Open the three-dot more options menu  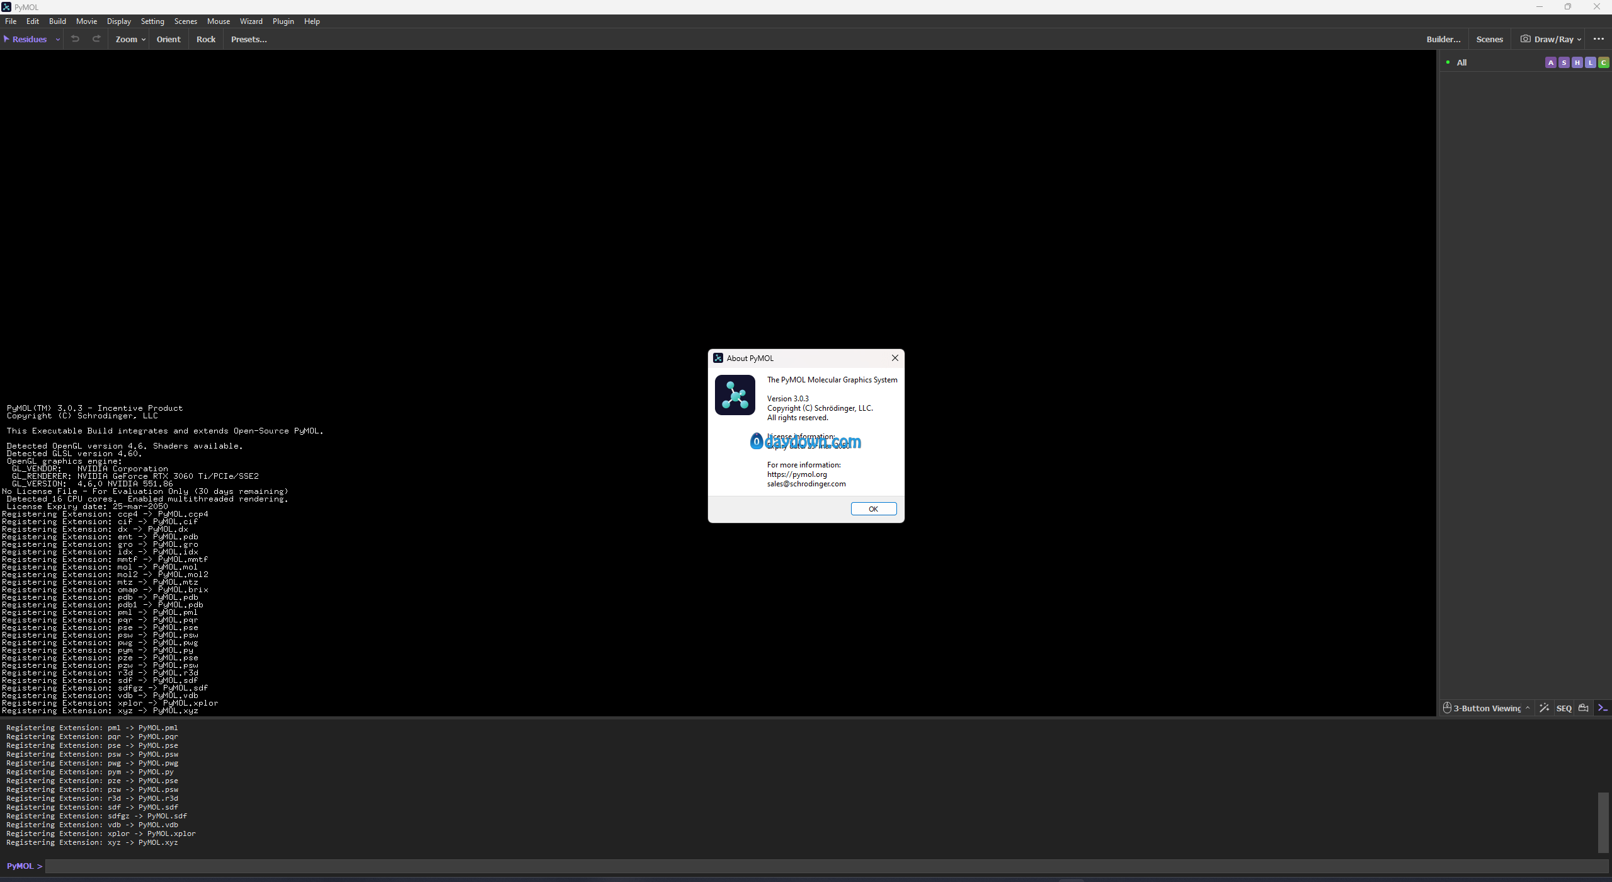coord(1598,39)
